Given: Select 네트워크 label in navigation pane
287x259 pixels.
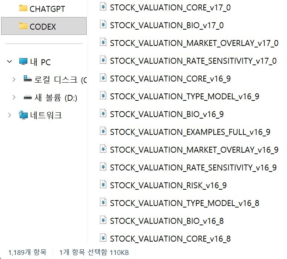Looking at the screenshot, I should (x=46, y=115).
